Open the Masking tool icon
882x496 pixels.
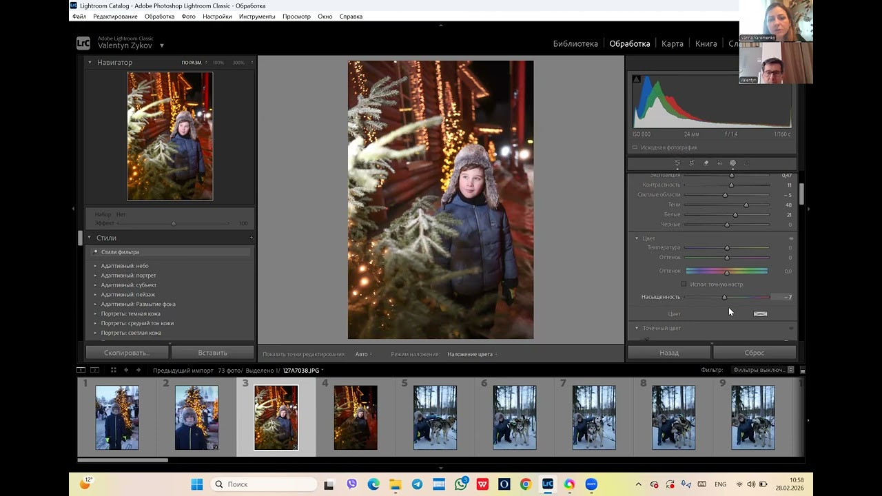point(732,163)
